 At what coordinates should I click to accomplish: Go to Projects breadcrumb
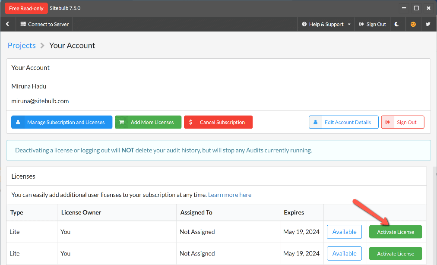(22, 45)
